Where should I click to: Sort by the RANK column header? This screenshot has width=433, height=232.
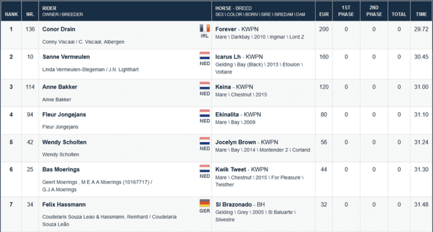11,14
